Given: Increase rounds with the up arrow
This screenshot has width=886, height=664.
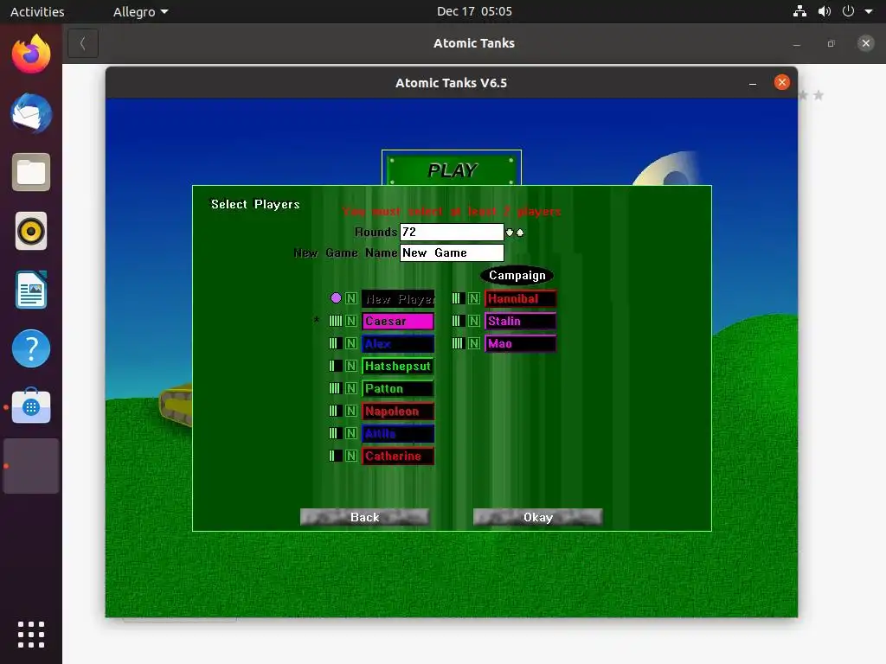Looking at the screenshot, I should pos(520,232).
